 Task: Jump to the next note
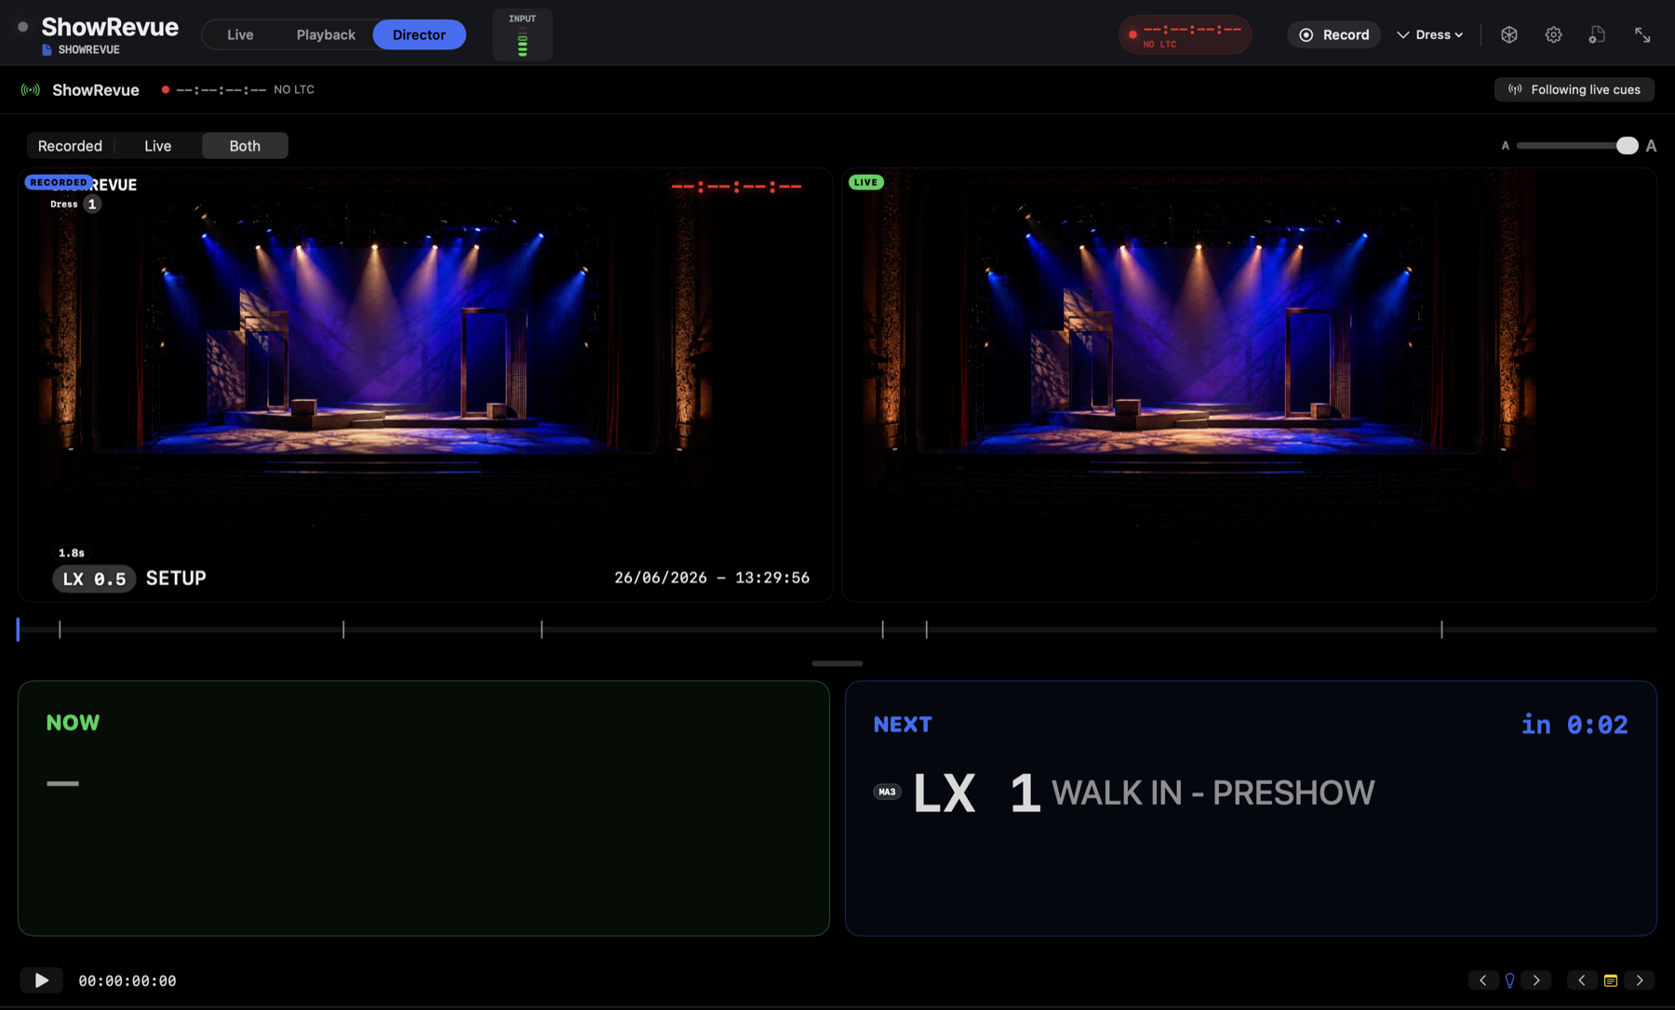coord(1640,980)
